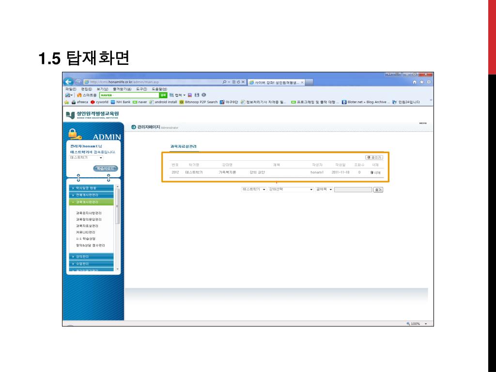
Task: Open the android install bookmark
Action: (x=163, y=102)
